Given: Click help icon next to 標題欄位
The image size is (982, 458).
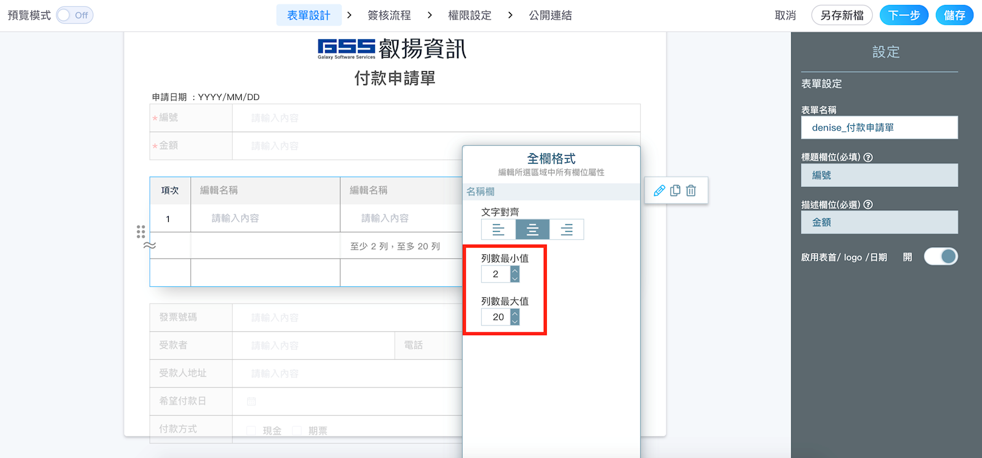Looking at the screenshot, I should pyautogui.click(x=868, y=158).
